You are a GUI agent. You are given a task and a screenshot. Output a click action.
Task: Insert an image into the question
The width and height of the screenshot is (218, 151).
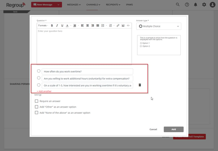[123, 26]
